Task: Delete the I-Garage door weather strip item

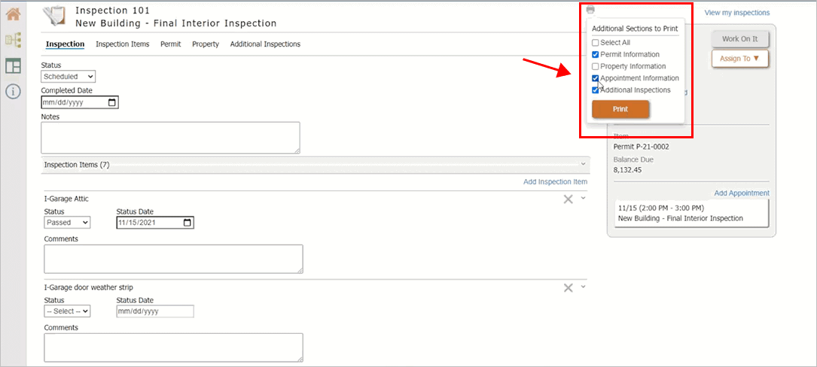Action: [569, 288]
